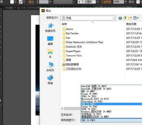
Task: Click the horizontal scrollbar left arrow
Action: [62, 108]
